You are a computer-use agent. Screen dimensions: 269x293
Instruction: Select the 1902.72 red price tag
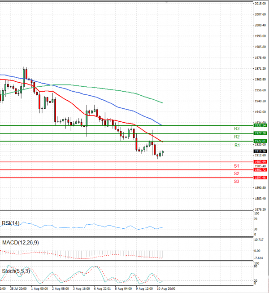point(260,170)
